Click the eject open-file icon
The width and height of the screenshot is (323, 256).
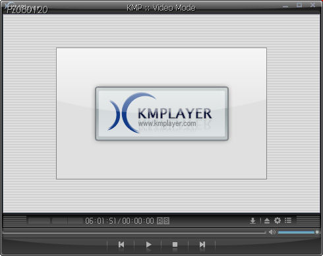click(267, 220)
